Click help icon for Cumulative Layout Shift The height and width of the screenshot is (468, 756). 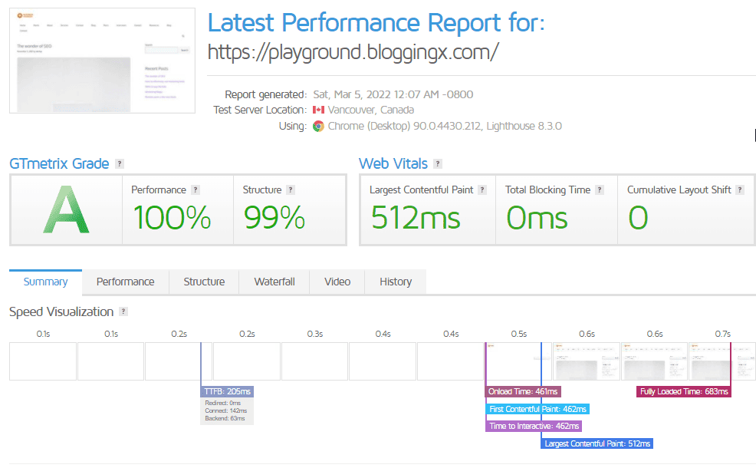(x=740, y=190)
